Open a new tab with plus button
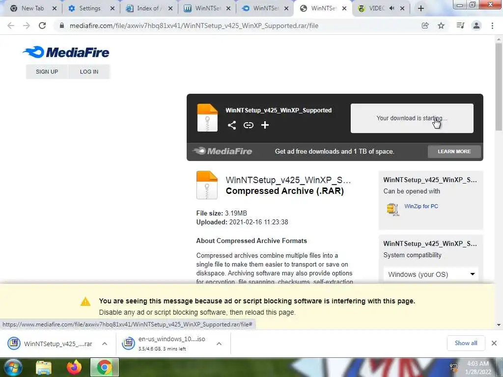The width and height of the screenshot is (503, 377). 421,8
